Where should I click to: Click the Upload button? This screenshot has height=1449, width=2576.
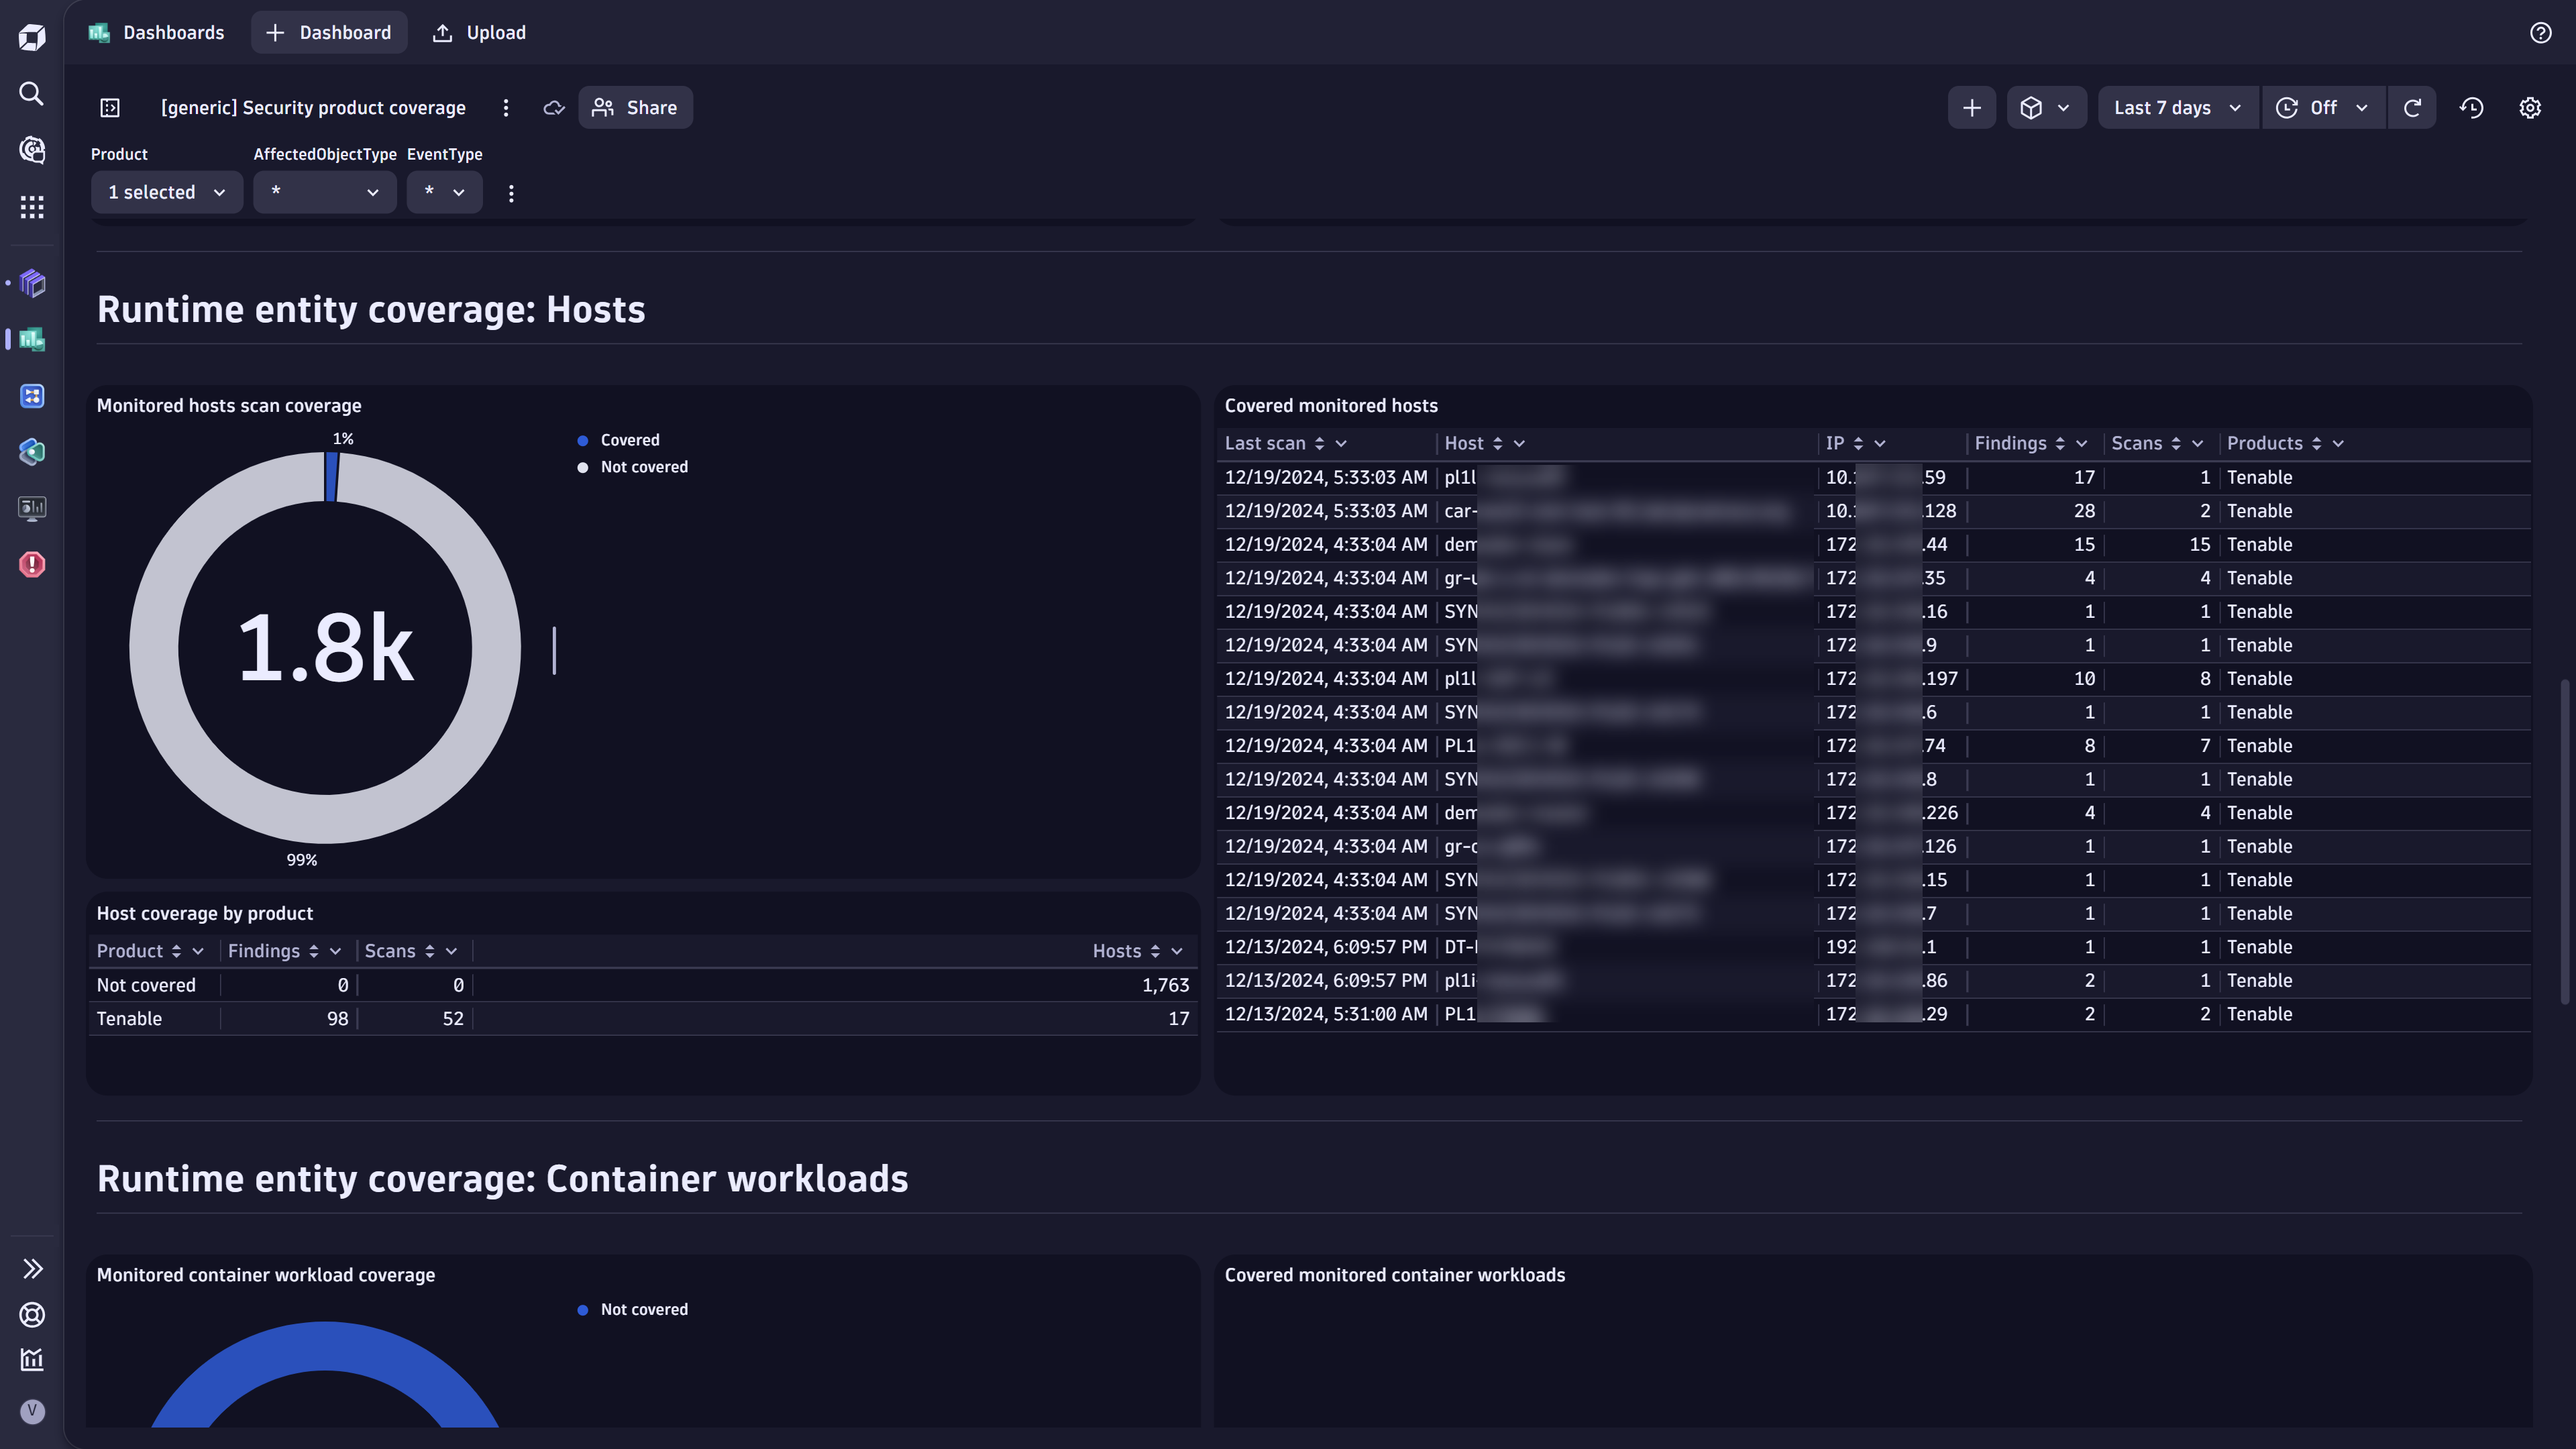pyautogui.click(x=479, y=32)
